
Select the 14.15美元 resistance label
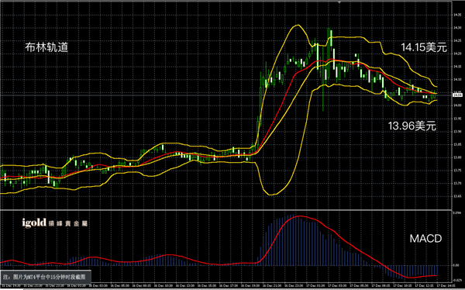424,47
